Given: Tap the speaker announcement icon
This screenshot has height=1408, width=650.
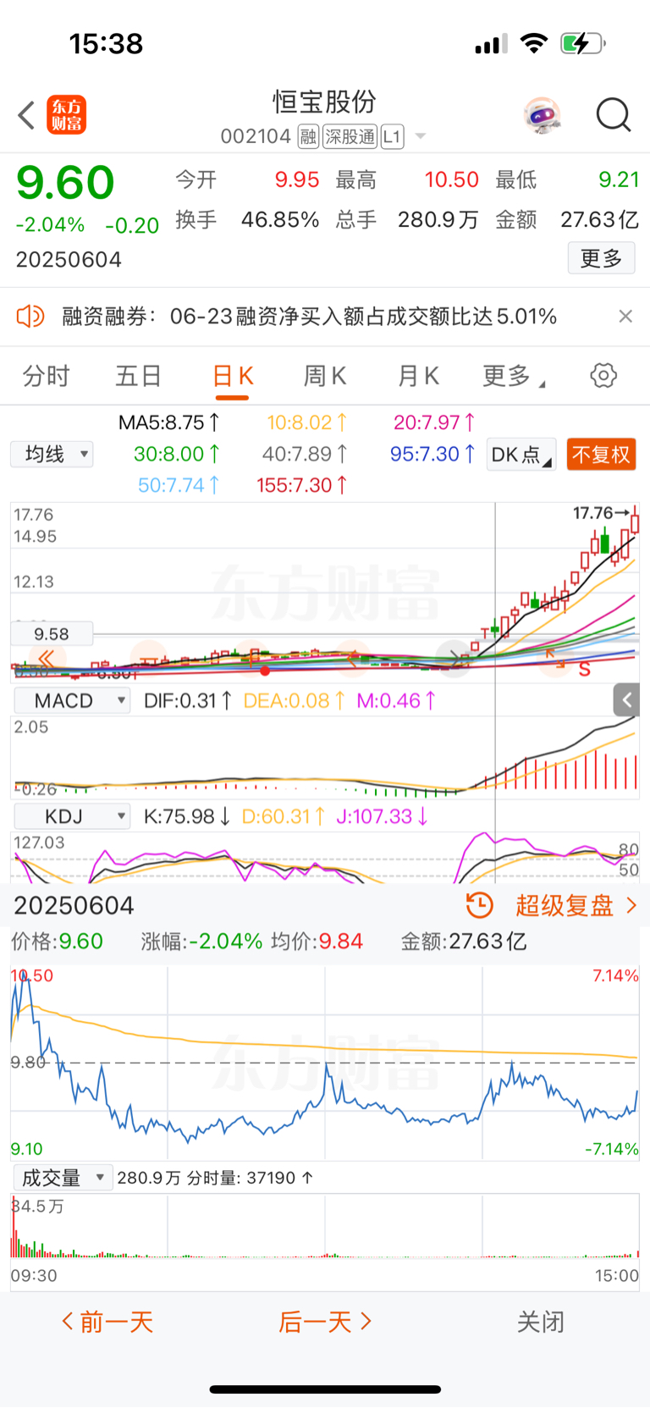Looking at the screenshot, I should pos(30,317).
